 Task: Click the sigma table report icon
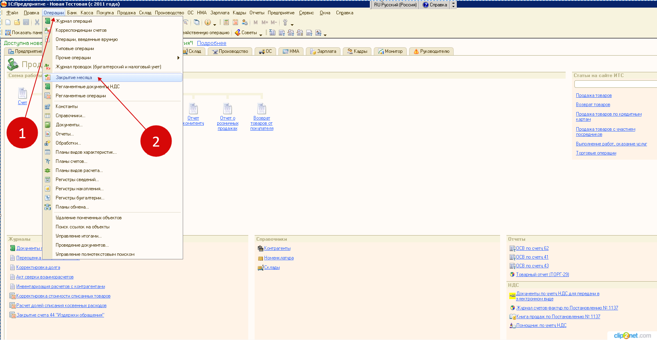[x=272, y=33]
